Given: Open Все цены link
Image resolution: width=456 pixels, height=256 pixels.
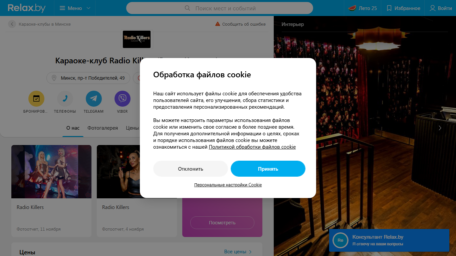Looking at the screenshot, I should pyautogui.click(x=238, y=252).
